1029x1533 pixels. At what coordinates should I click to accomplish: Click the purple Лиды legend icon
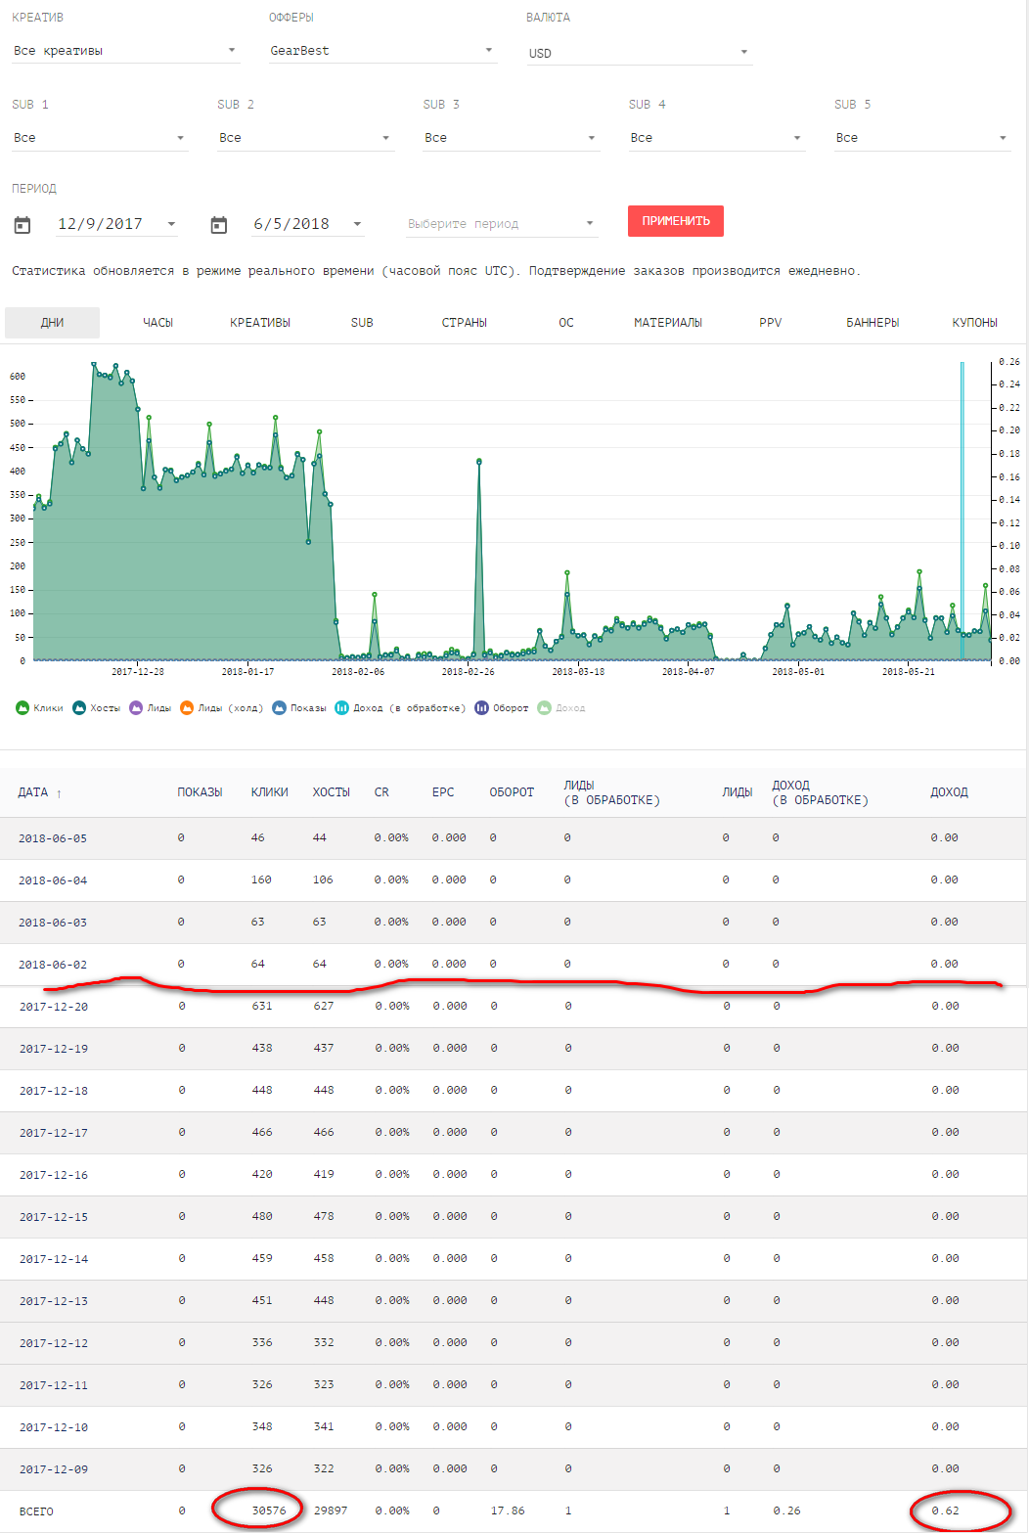(136, 707)
